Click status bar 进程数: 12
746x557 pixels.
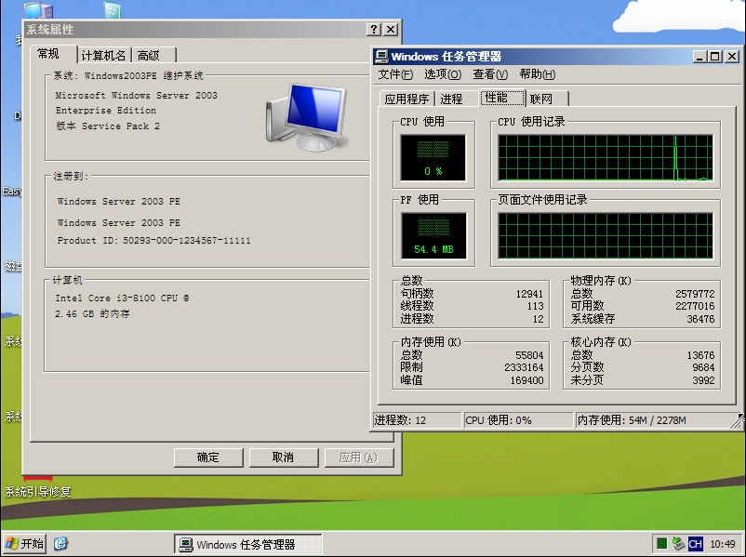pos(418,420)
